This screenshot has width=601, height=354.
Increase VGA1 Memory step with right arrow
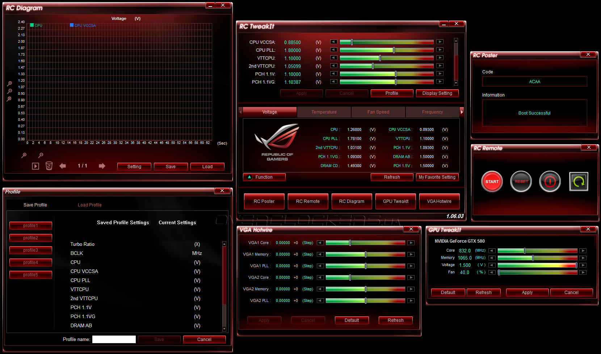pos(411,254)
